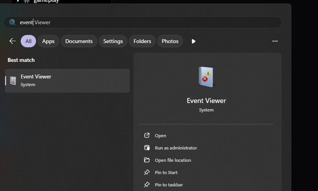Viewport: 318px width, 191px height.
Task: Switch to the Apps filter tab
Action: click(48, 41)
